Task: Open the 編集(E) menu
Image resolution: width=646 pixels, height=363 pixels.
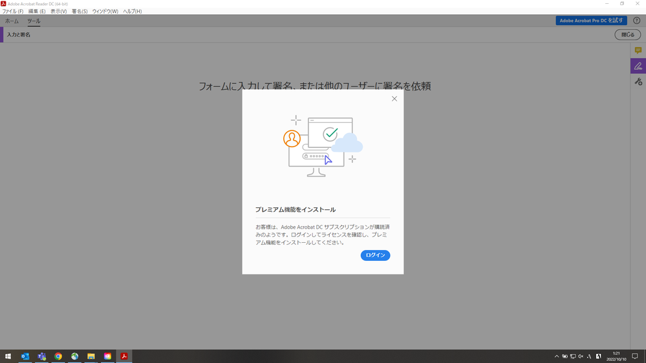Action: [37, 12]
